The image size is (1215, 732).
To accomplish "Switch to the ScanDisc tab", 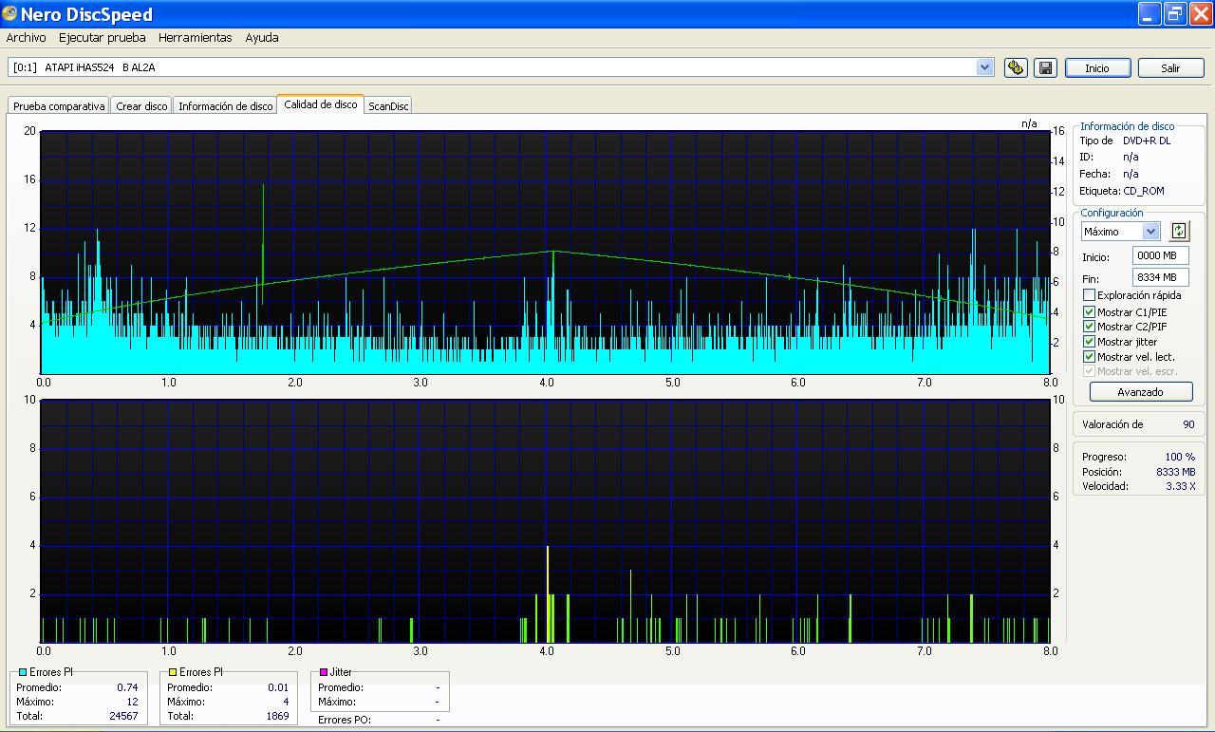I will 388,106.
